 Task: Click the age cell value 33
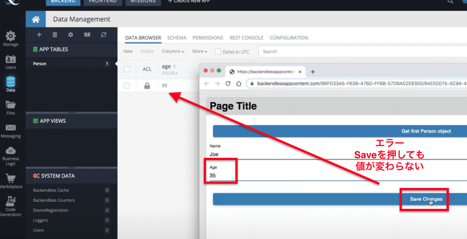point(164,85)
